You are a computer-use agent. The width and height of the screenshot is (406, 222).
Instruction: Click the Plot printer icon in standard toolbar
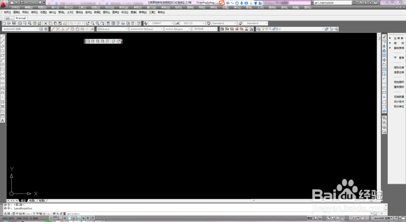point(20,23)
